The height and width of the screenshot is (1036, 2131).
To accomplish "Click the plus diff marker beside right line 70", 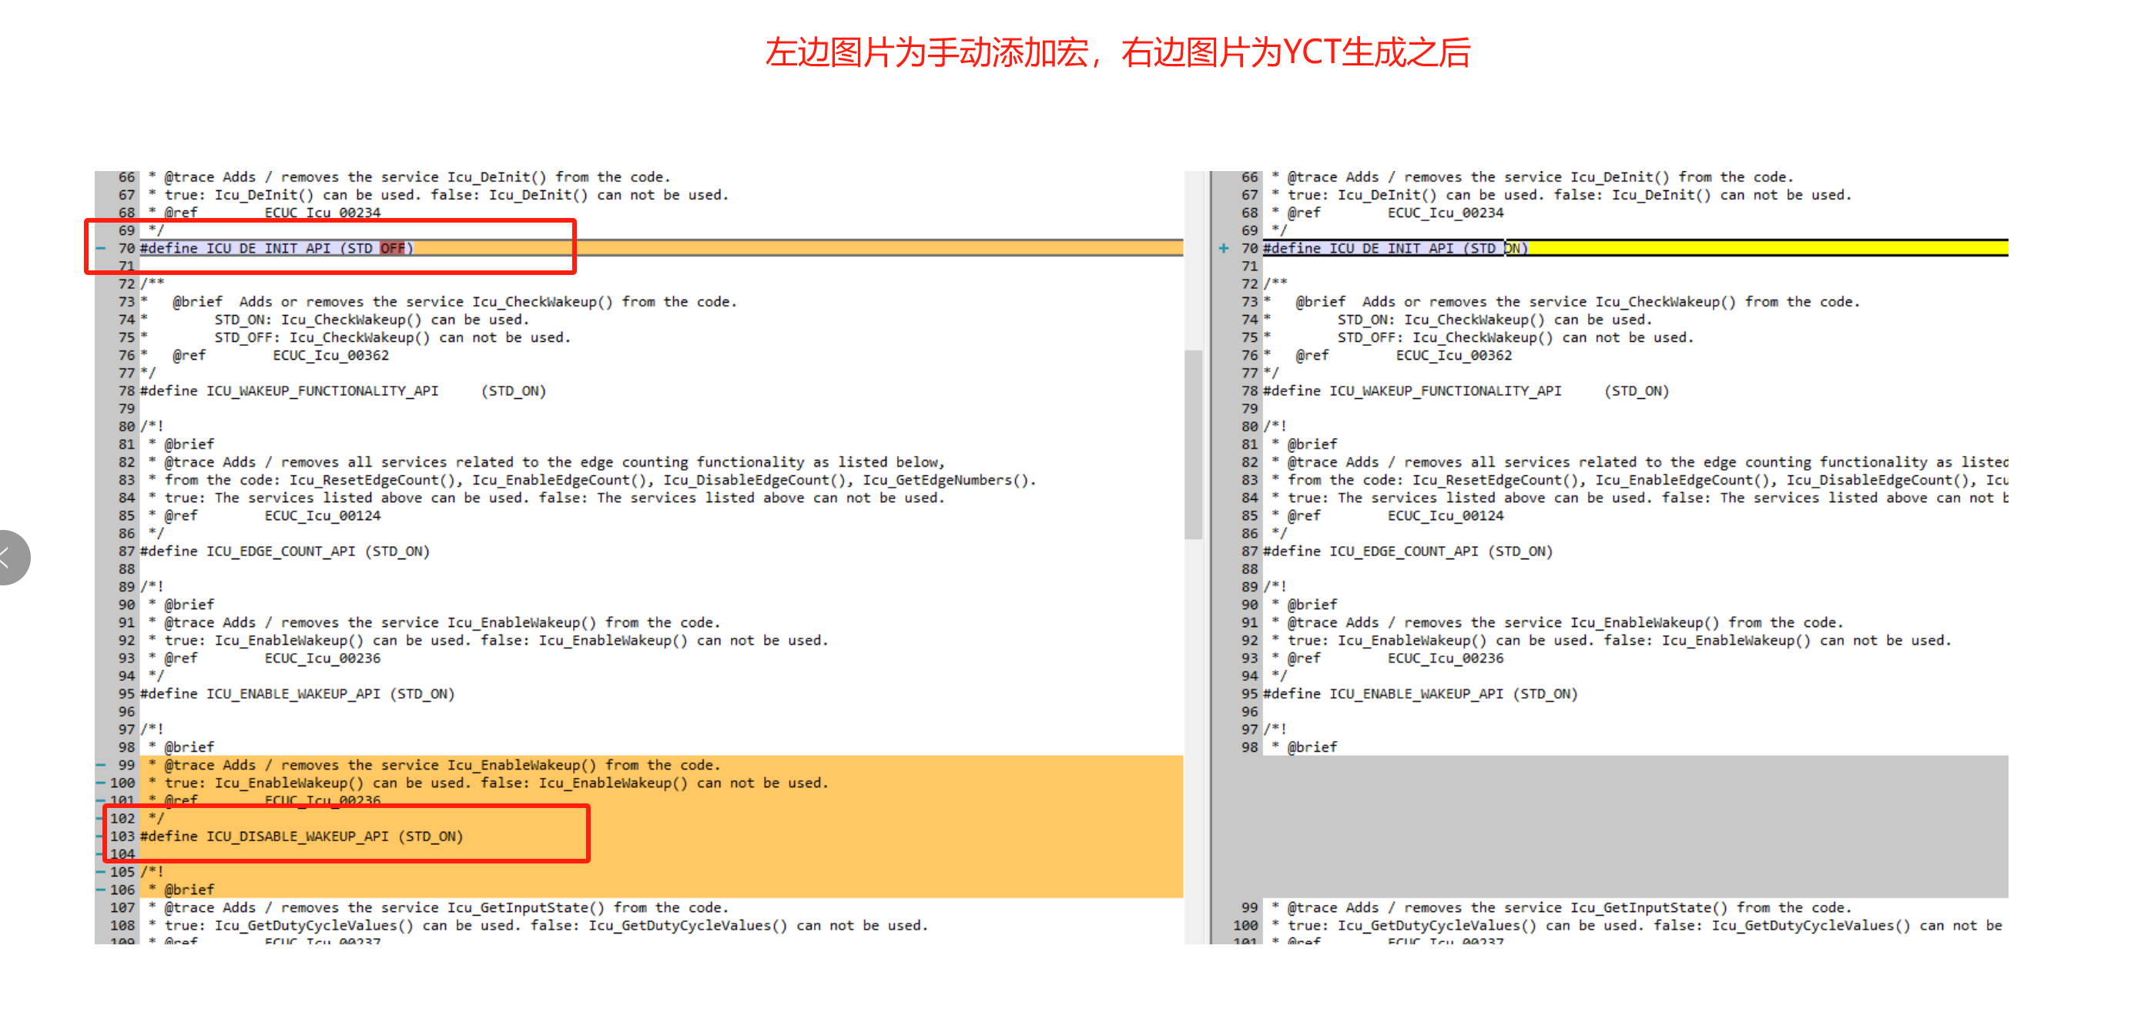I will (x=1224, y=248).
